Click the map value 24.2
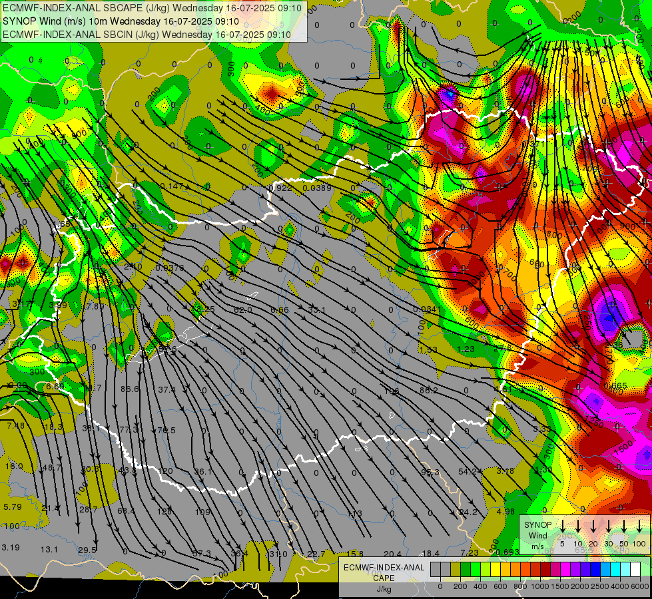 (468, 512)
